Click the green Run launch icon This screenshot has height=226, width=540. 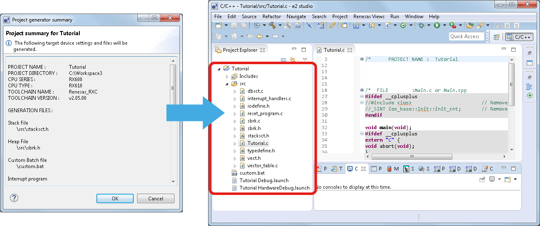click(x=437, y=25)
